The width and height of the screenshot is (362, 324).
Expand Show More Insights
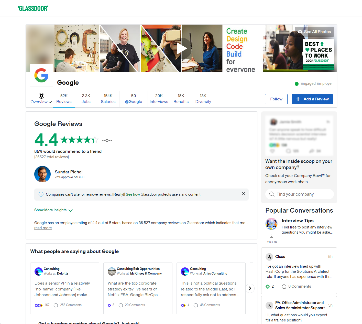(53, 210)
